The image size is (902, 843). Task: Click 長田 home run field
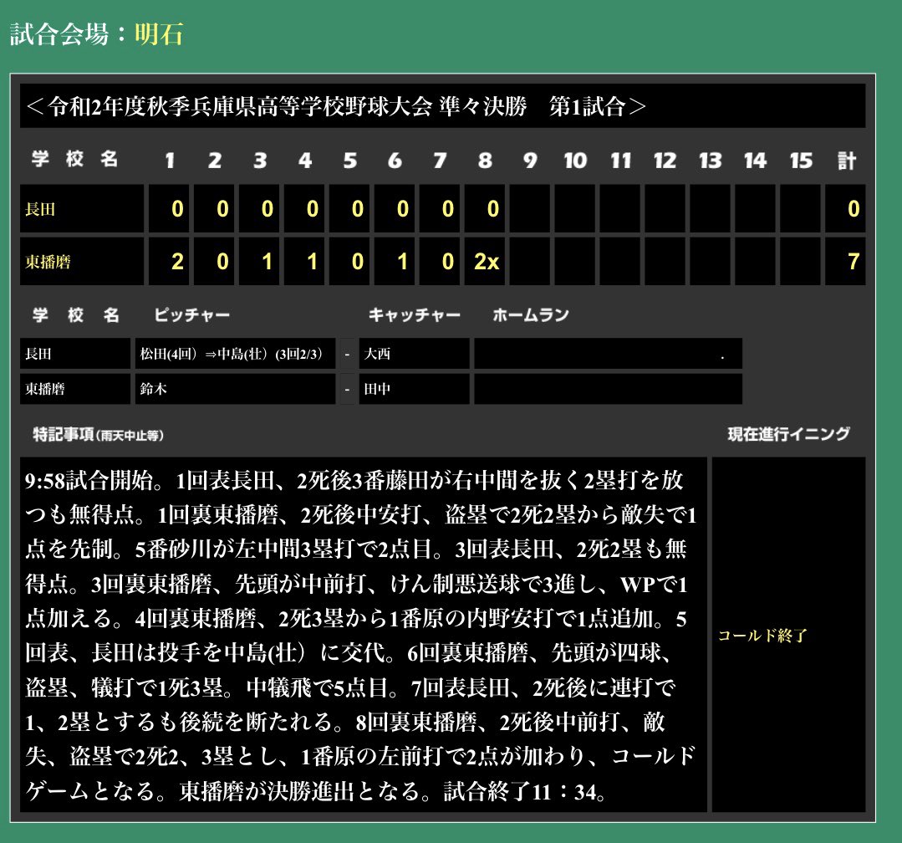608,353
